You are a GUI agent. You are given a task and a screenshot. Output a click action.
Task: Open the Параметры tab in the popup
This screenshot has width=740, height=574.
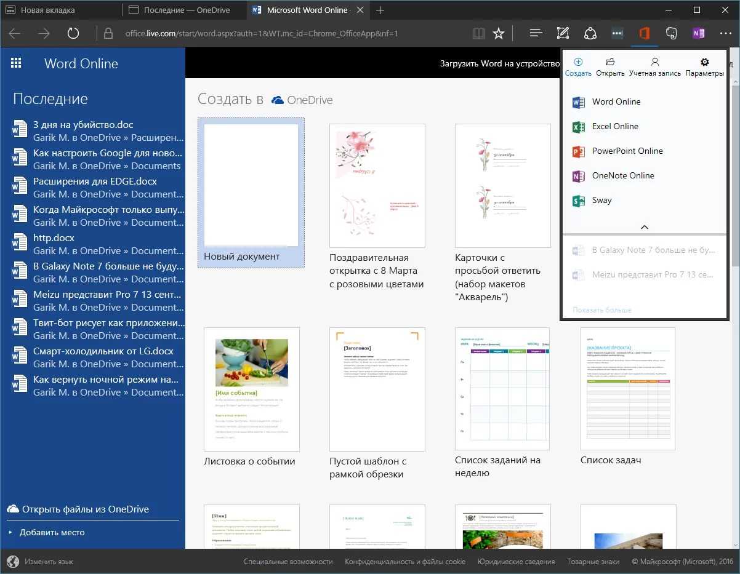tap(704, 67)
